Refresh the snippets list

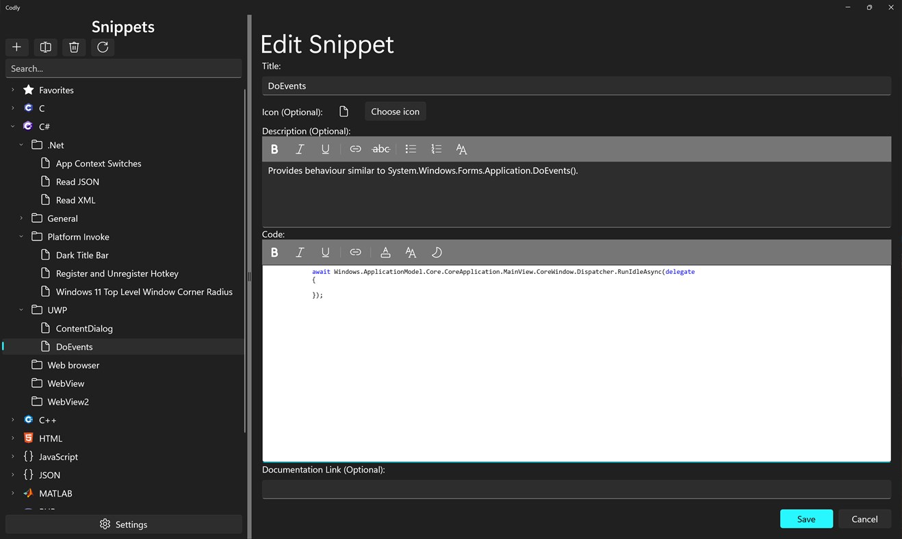click(x=103, y=47)
